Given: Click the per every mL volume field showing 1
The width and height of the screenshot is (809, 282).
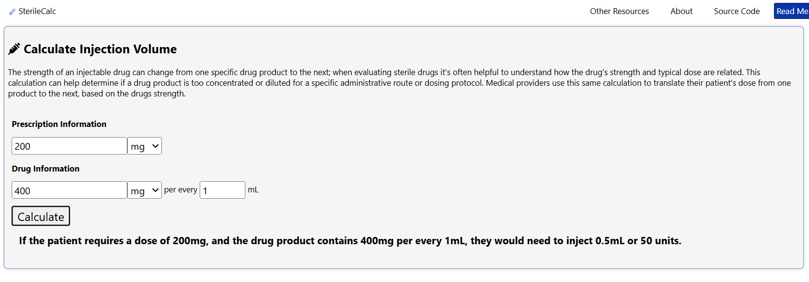Looking at the screenshot, I should click(x=222, y=190).
